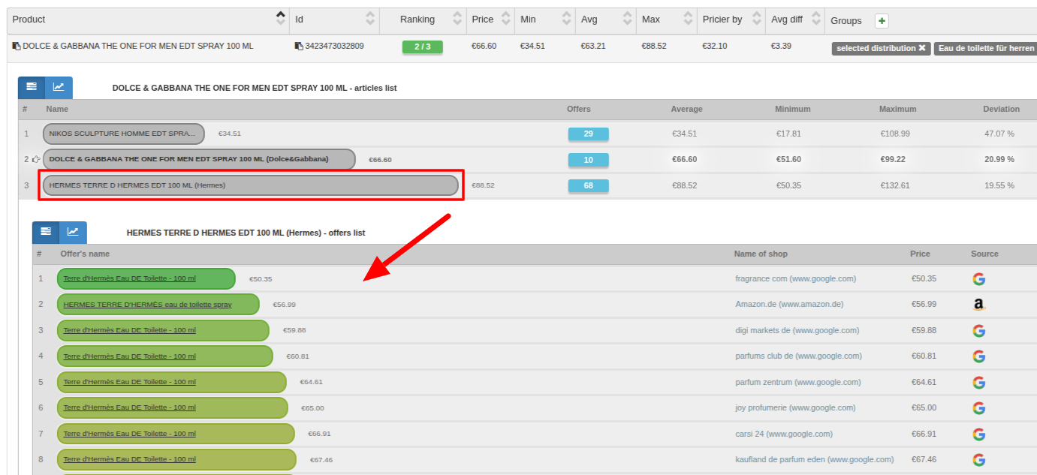Click Google source icon for joy profumerie

tap(978, 408)
